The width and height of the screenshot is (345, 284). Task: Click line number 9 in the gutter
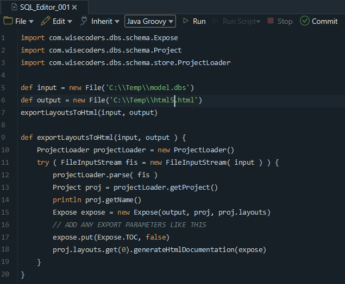[3, 138]
